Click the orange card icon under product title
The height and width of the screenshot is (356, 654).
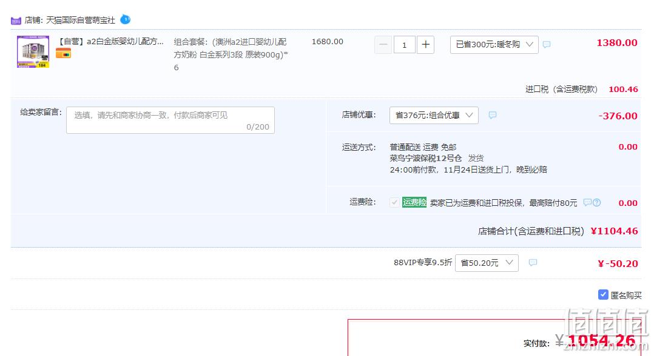pyautogui.click(x=63, y=53)
